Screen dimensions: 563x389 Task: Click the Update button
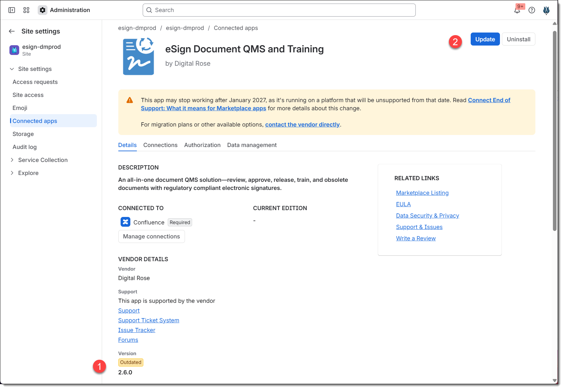[x=485, y=39]
